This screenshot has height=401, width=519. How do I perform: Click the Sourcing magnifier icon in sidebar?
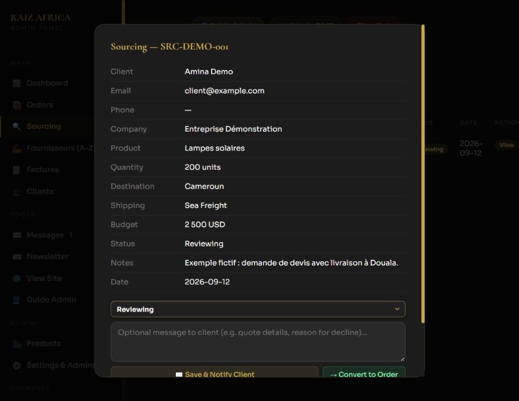click(17, 126)
